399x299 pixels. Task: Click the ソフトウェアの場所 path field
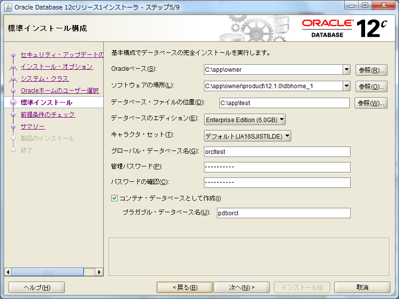click(273, 86)
